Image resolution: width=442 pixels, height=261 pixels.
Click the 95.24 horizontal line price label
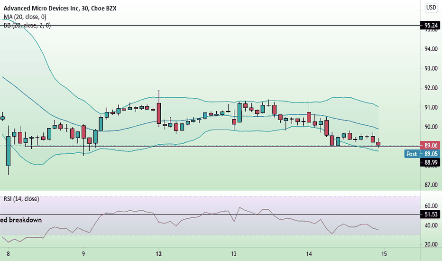431,26
